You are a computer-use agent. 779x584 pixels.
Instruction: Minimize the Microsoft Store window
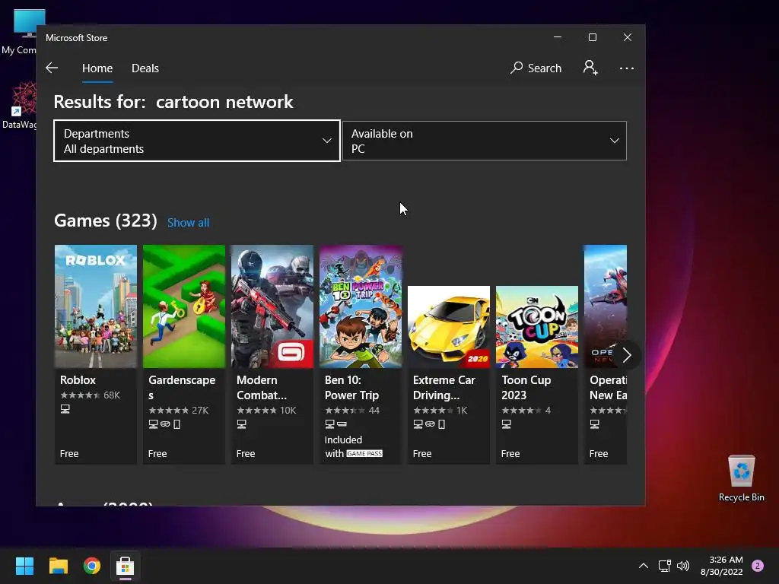[x=558, y=37]
